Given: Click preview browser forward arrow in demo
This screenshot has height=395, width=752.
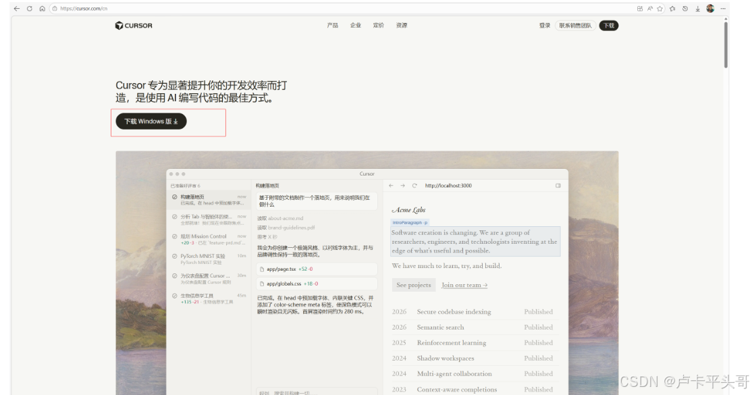Looking at the screenshot, I should point(402,186).
